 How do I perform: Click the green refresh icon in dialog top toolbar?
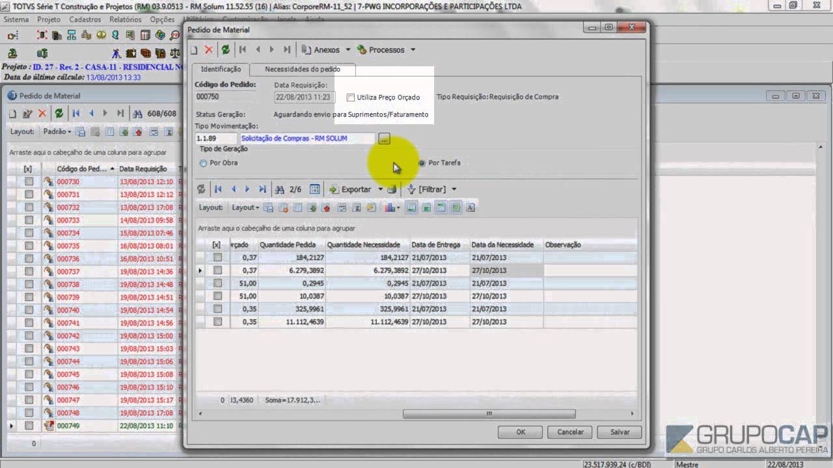pyautogui.click(x=225, y=50)
